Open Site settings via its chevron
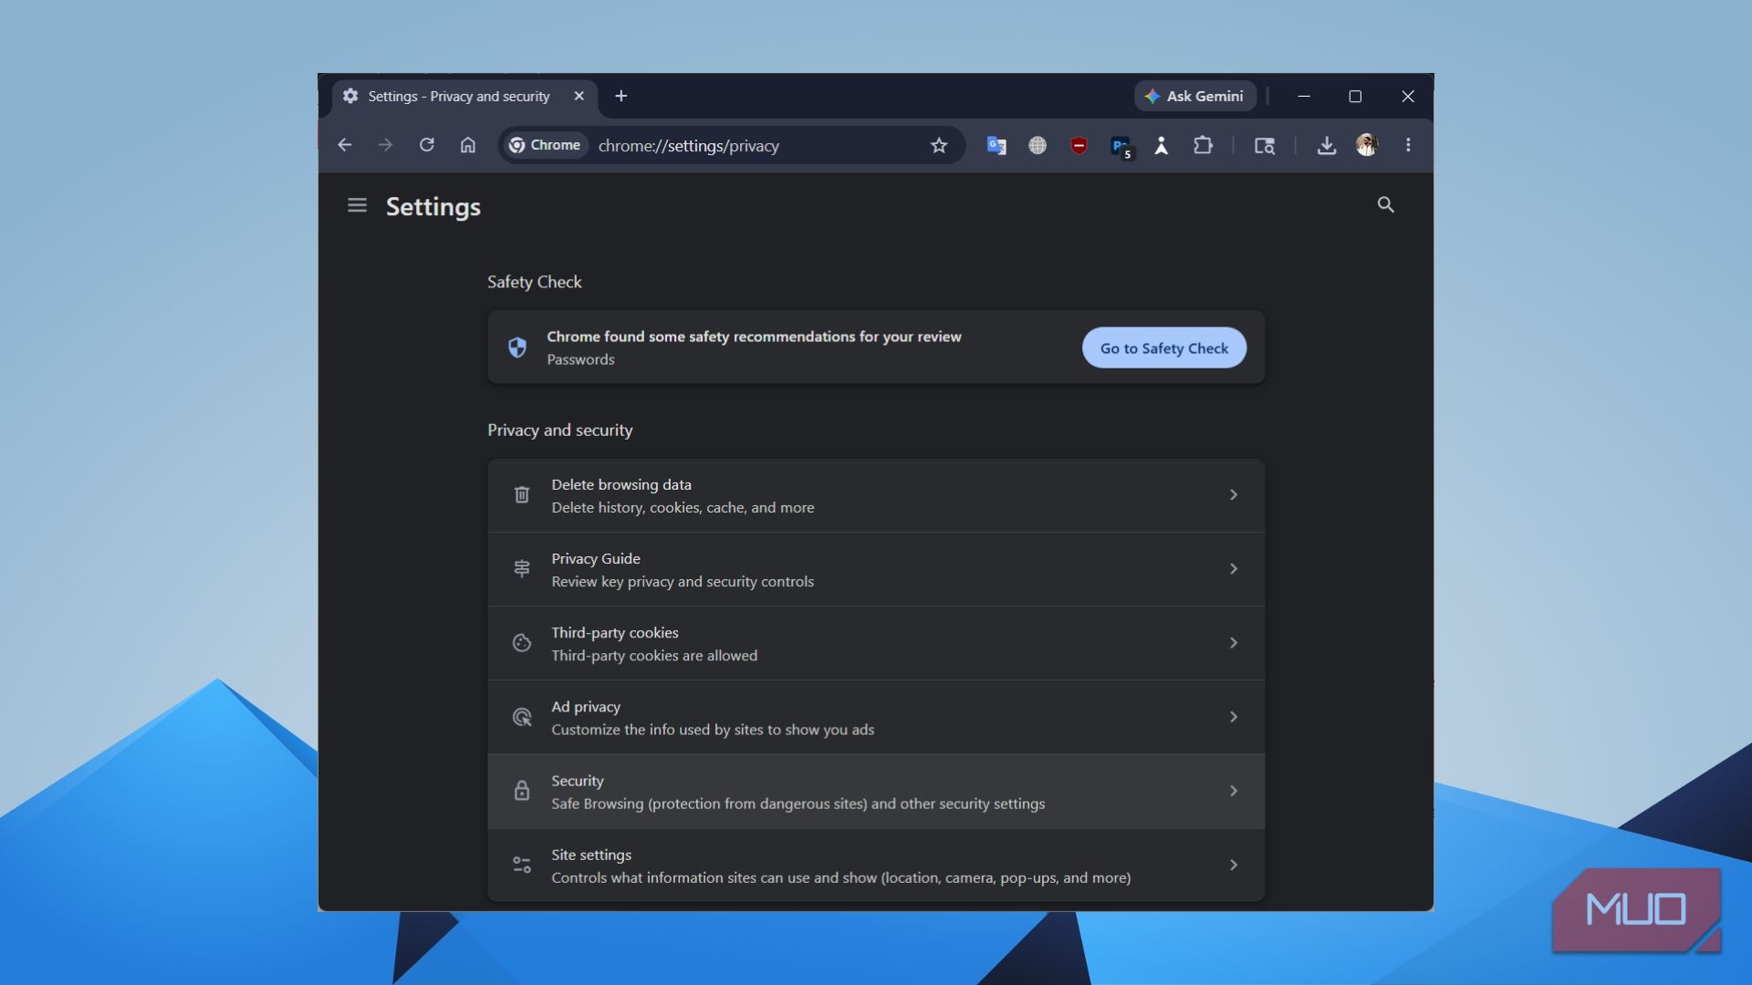Viewport: 1752px width, 985px height. [x=1233, y=865]
